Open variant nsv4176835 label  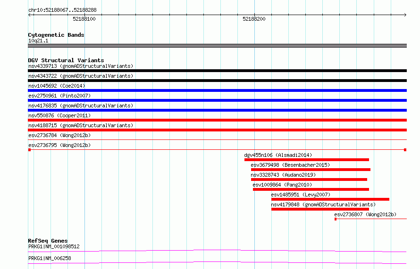pyautogui.click(x=81, y=106)
